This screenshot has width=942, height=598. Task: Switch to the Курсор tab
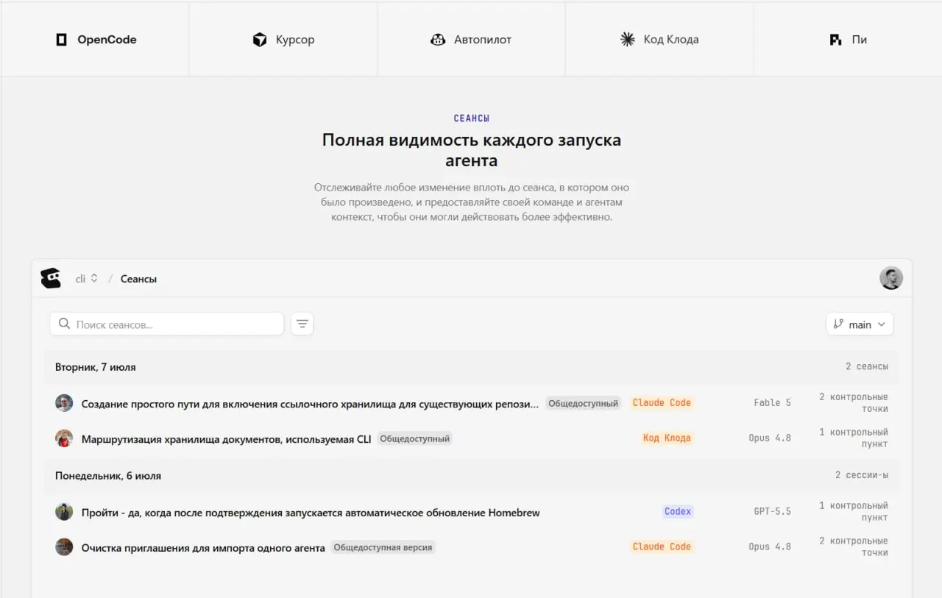click(283, 39)
